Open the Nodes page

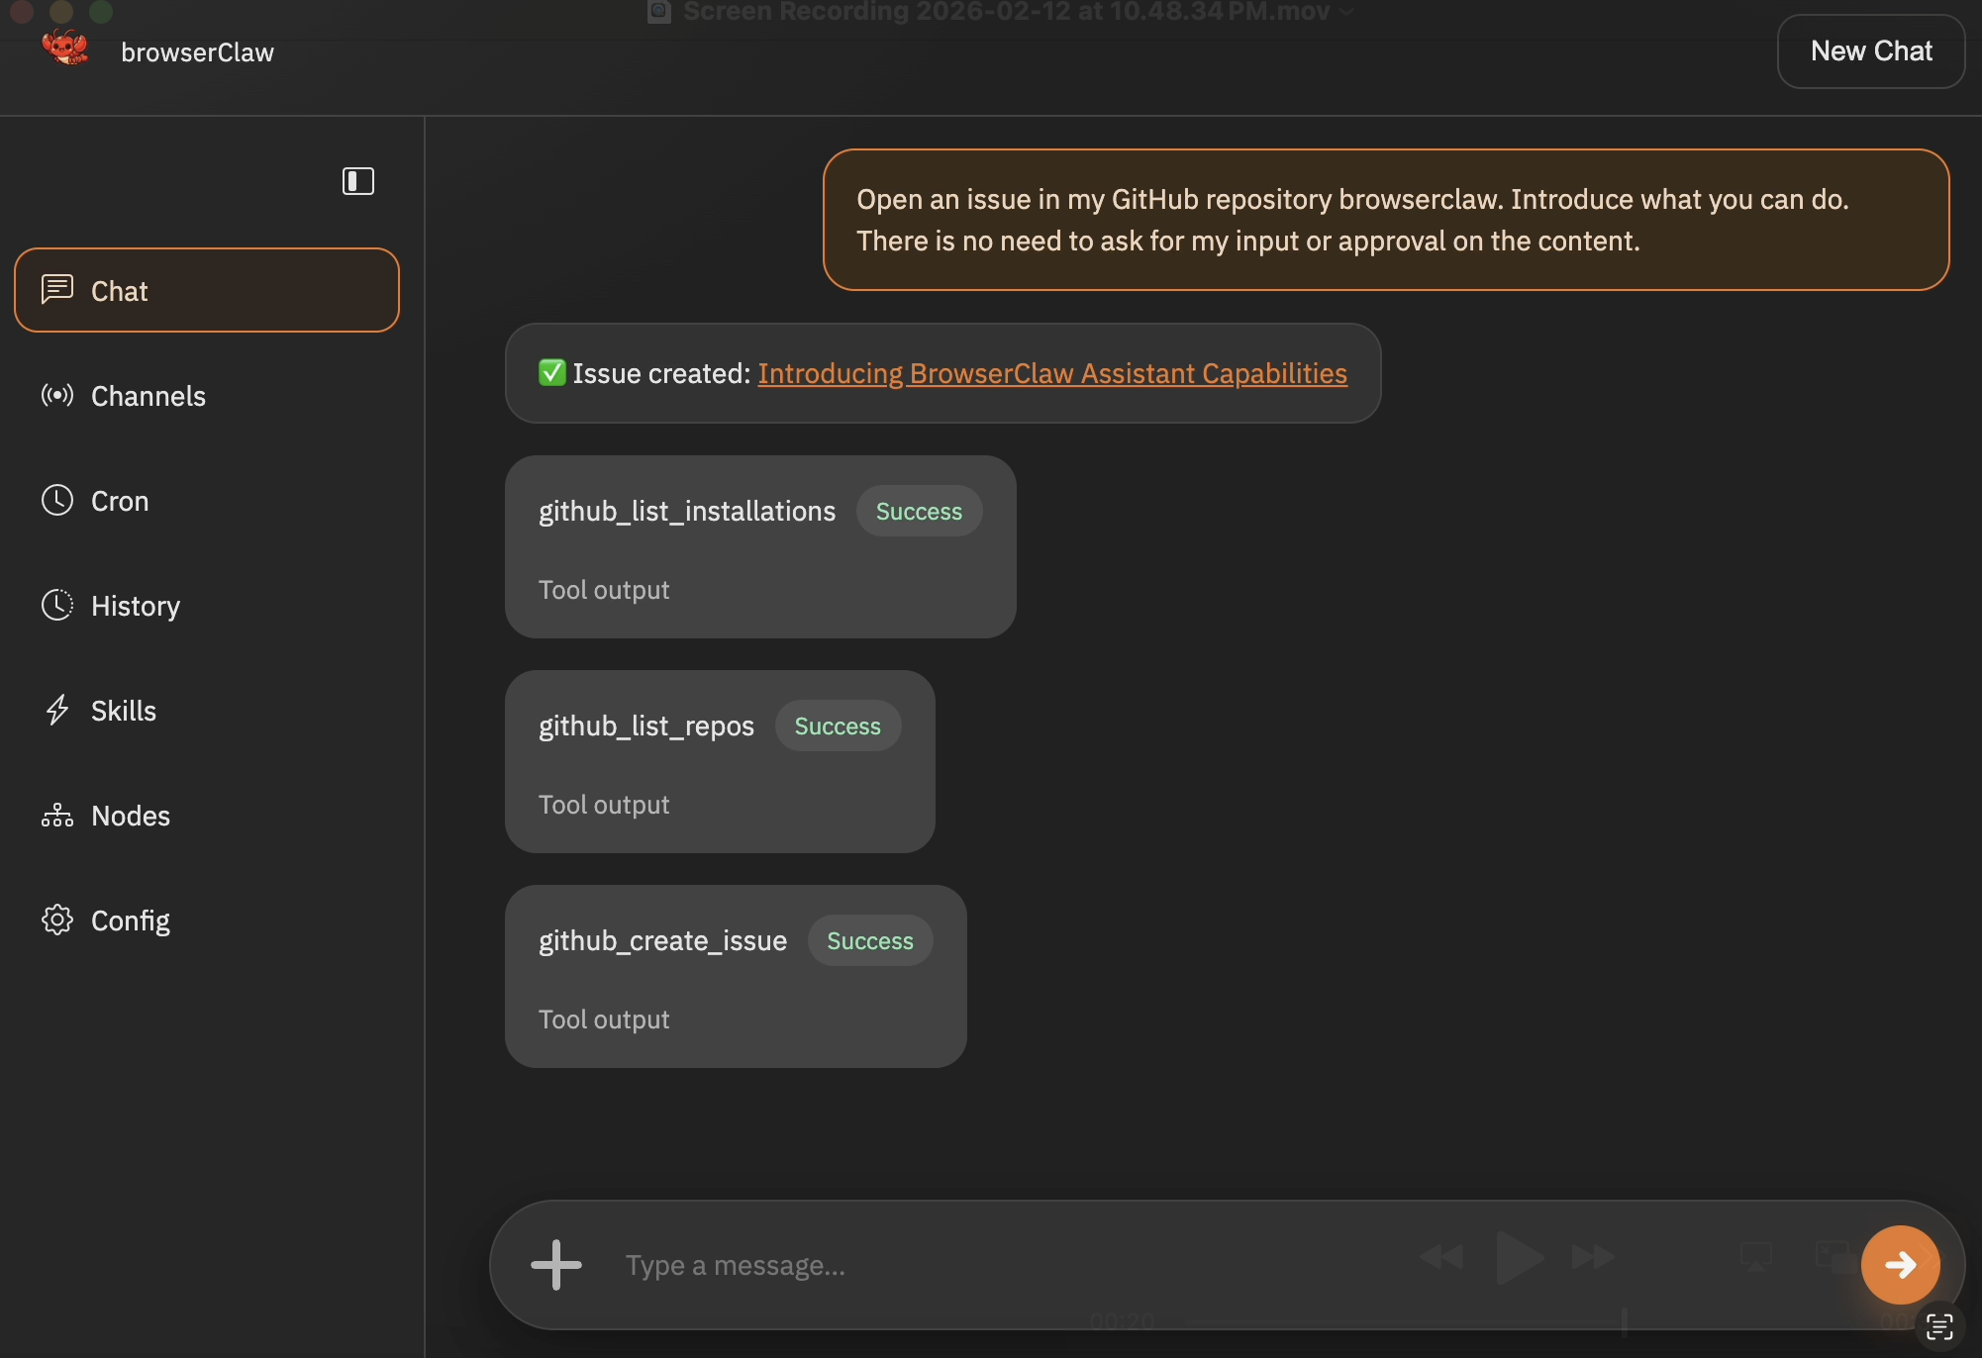tap(207, 816)
